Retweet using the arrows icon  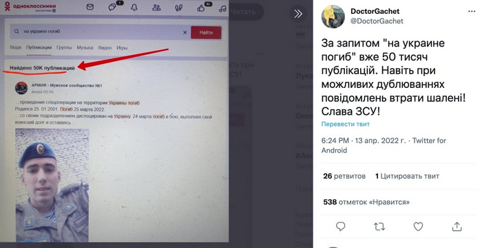pyautogui.click(x=379, y=227)
